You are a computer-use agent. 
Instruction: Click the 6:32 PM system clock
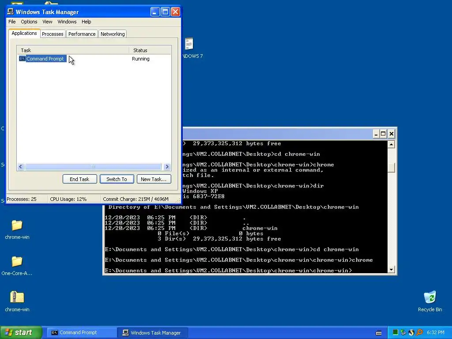(x=436, y=333)
